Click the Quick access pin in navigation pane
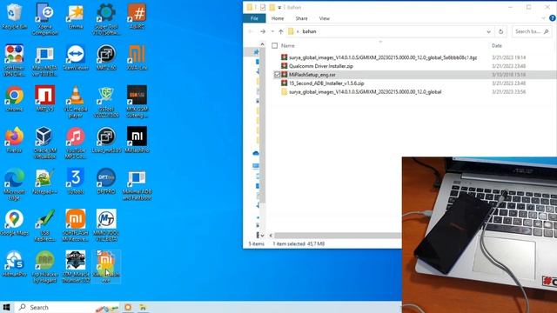The width and height of the screenshot is (557, 313). tap(256, 52)
